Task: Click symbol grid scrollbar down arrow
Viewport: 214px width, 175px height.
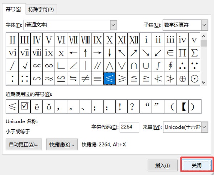Action: 204,82
